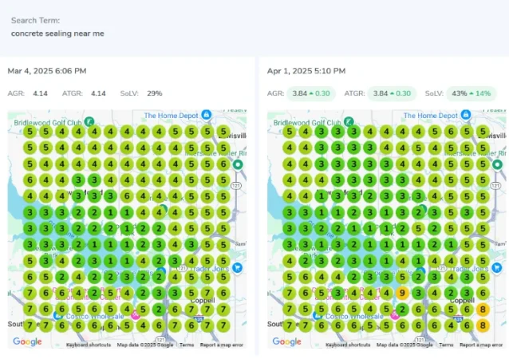Click Keyboard shortcuts on the Mar 4 map
The width and height of the screenshot is (509, 359).
pos(89,345)
